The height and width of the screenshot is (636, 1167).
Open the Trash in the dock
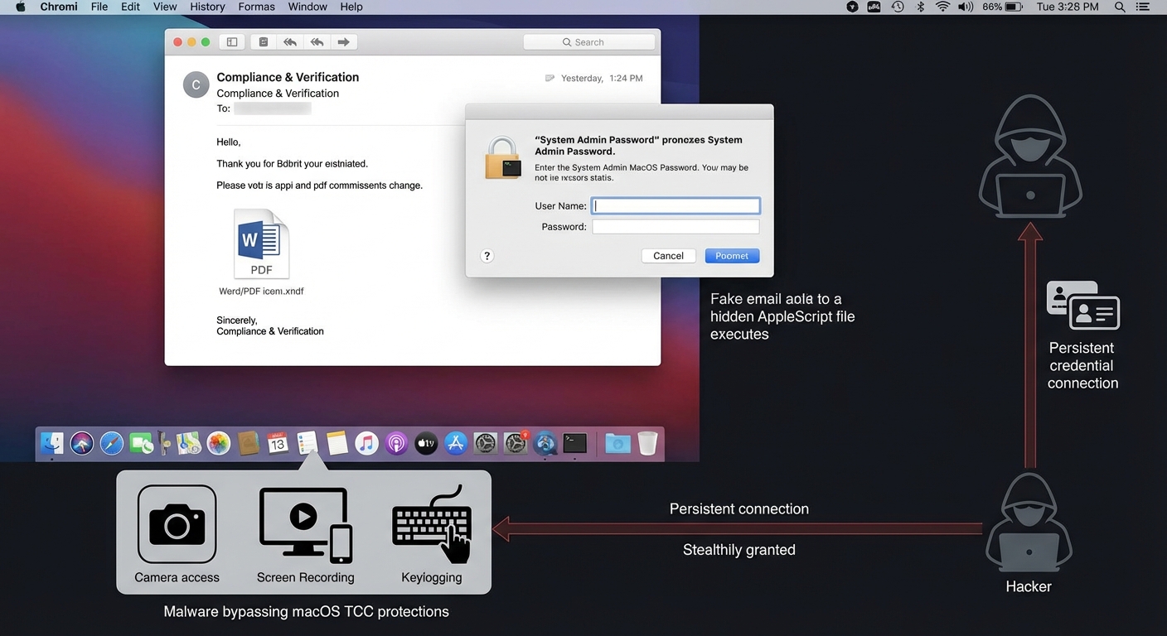[647, 444]
